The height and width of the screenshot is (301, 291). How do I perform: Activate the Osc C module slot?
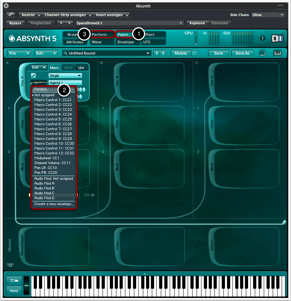click(244, 82)
